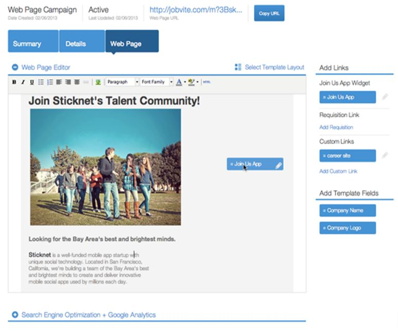
Task: Apply italic formatting in the editor toolbar
Action: tap(23, 82)
